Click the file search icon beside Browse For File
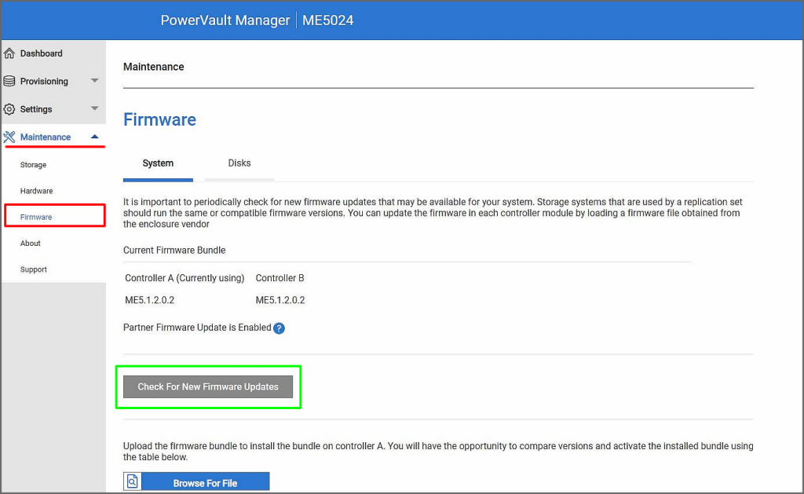 click(x=133, y=482)
